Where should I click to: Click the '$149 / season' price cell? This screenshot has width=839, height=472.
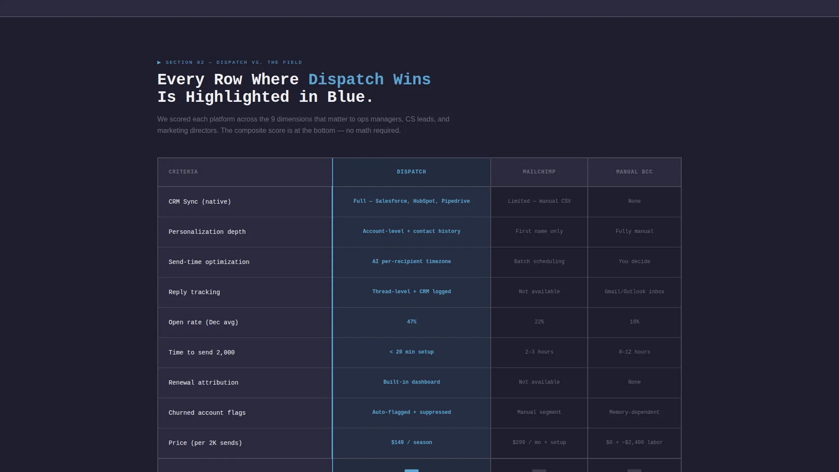coord(412,443)
